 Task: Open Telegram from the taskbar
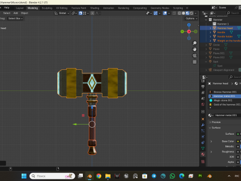click(x=154, y=176)
